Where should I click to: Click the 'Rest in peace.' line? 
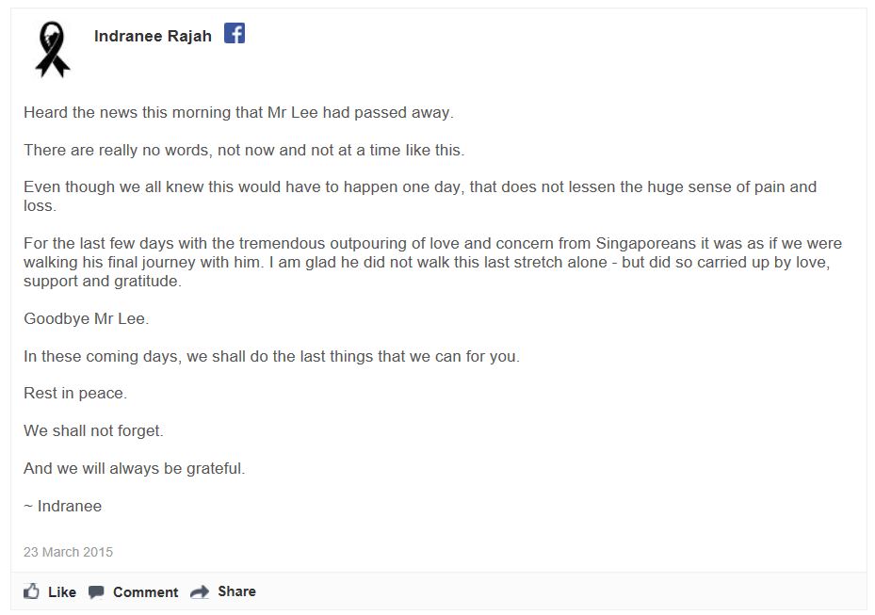click(x=75, y=394)
